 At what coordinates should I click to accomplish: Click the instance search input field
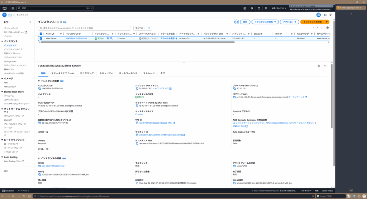(84, 28)
